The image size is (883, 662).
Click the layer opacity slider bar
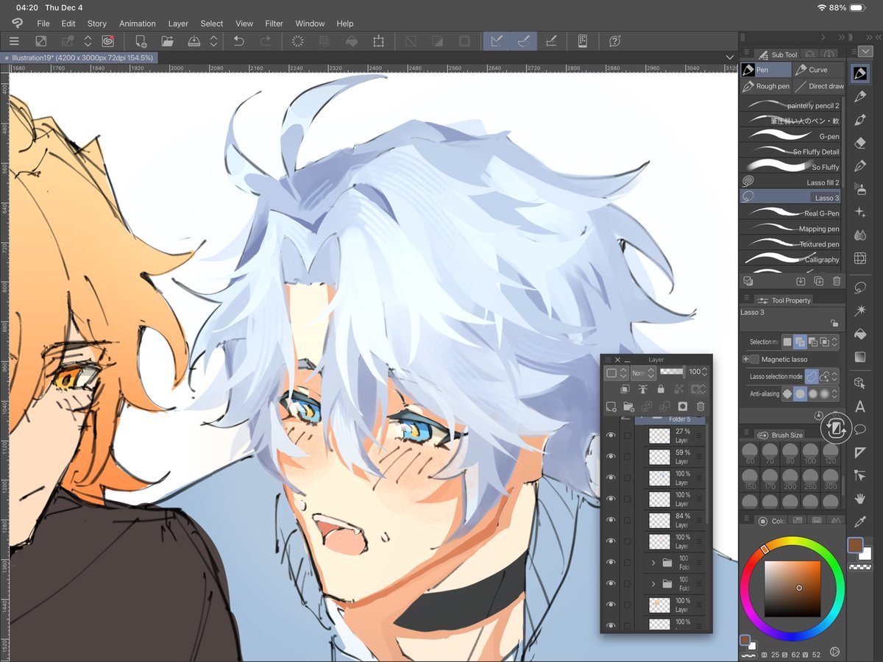673,372
